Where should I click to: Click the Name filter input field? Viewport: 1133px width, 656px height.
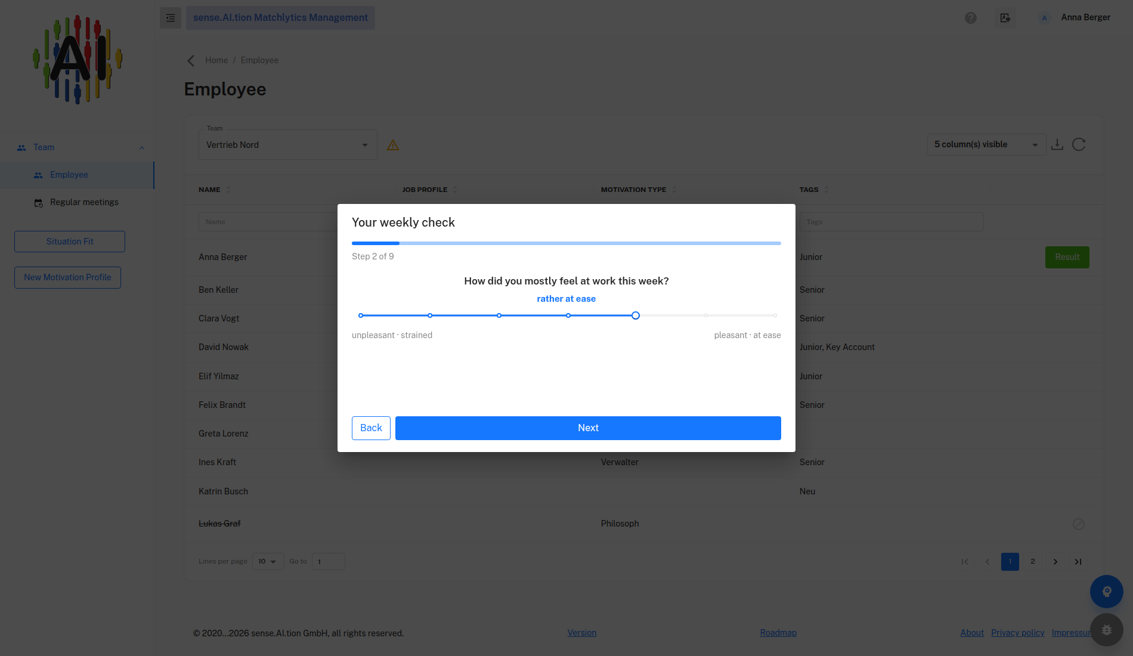268,222
